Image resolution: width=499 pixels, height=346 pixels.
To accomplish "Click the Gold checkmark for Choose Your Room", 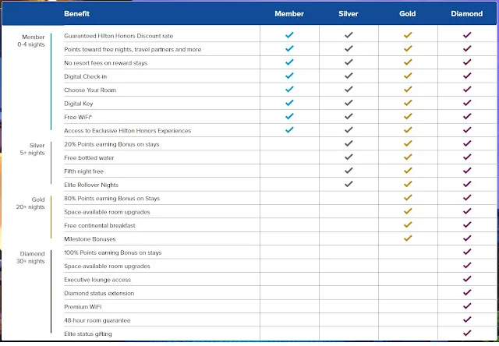I will click(408, 90).
